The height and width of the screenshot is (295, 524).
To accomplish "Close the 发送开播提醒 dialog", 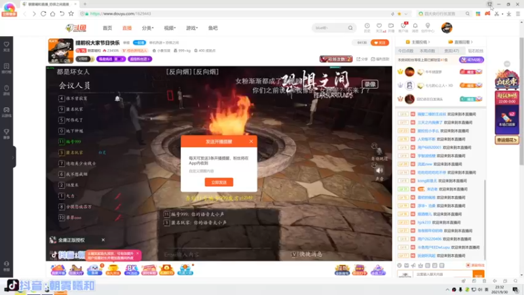I will tap(251, 141).
